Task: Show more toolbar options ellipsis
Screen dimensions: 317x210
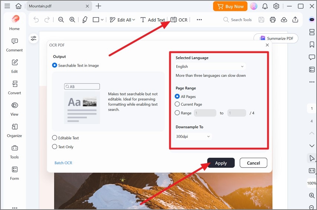Action: pos(199,20)
